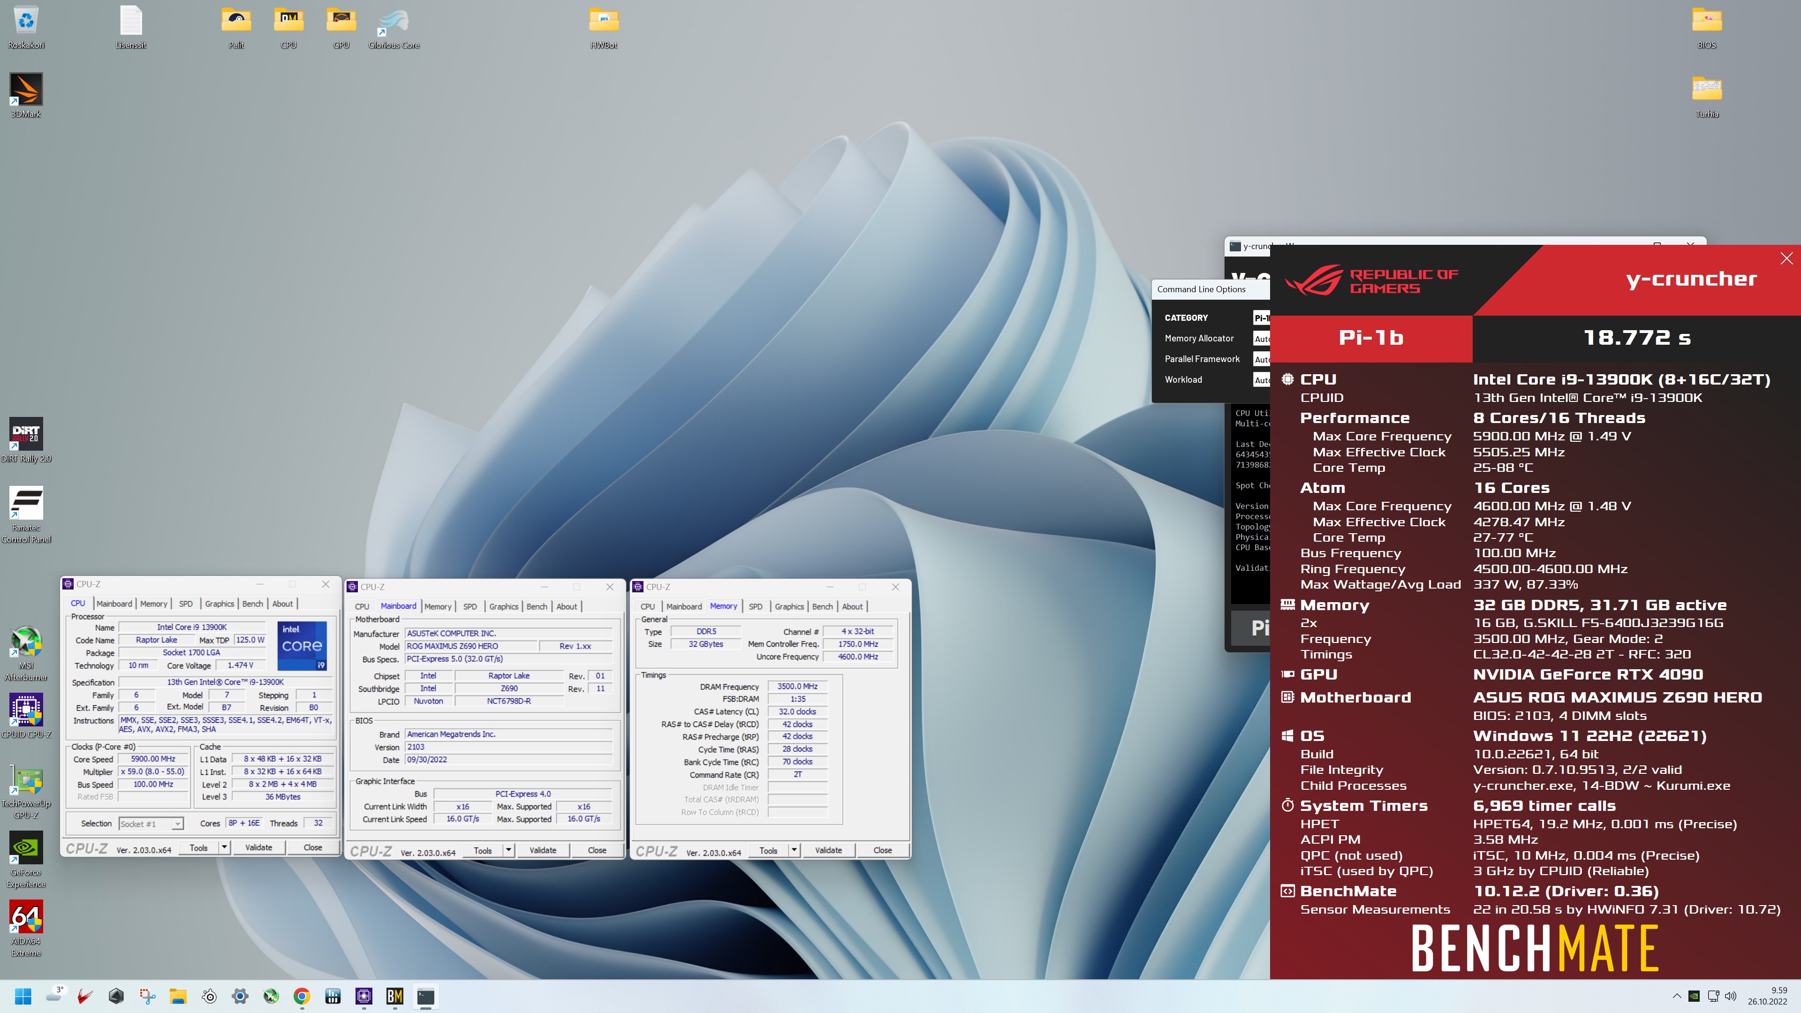Expand the Tools arrow in the Memory tab window
The height and width of the screenshot is (1013, 1801).
coord(794,850)
